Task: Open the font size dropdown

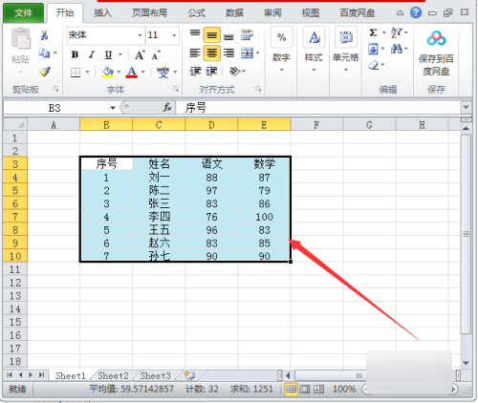Action: (x=174, y=35)
